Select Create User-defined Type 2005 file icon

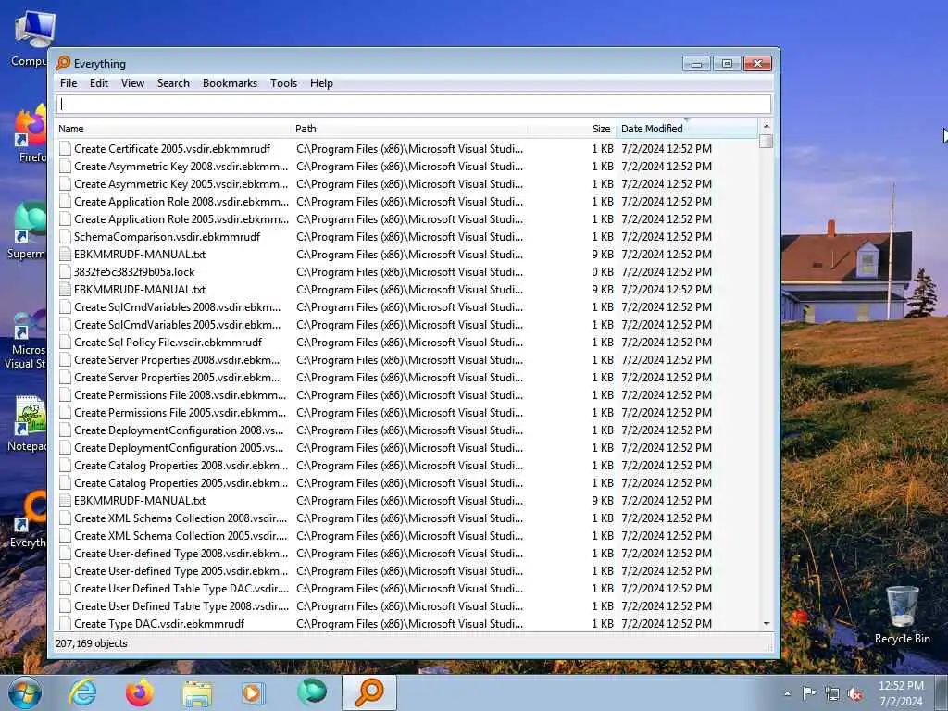pos(65,570)
